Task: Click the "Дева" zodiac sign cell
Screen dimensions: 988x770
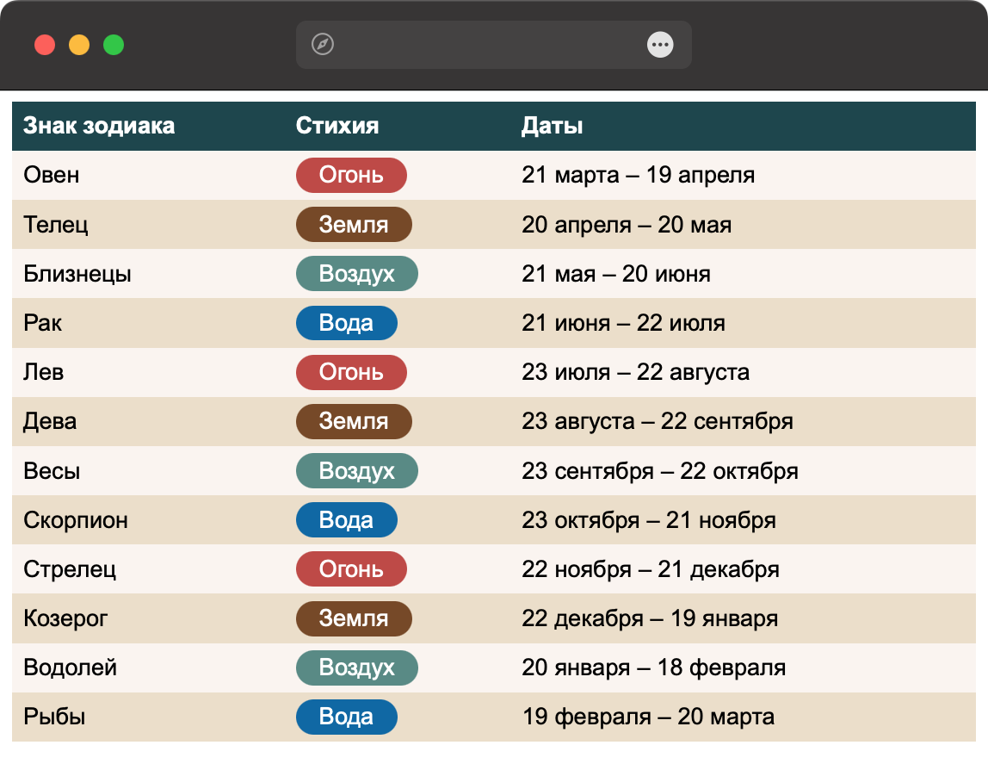Action: pyautogui.click(x=50, y=422)
